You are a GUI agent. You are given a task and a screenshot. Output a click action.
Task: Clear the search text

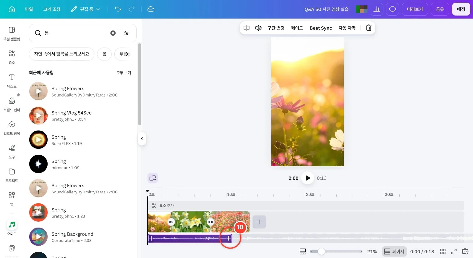pos(113,33)
